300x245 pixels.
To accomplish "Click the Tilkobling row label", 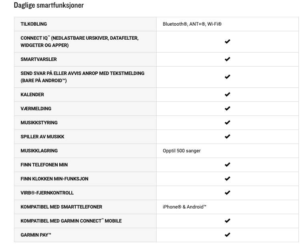I will pyautogui.click(x=34, y=24).
